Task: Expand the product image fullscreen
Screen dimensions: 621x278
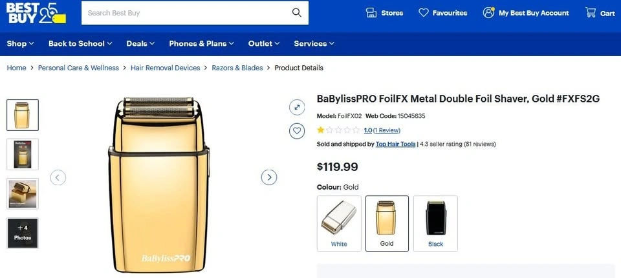Action: click(297, 108)
